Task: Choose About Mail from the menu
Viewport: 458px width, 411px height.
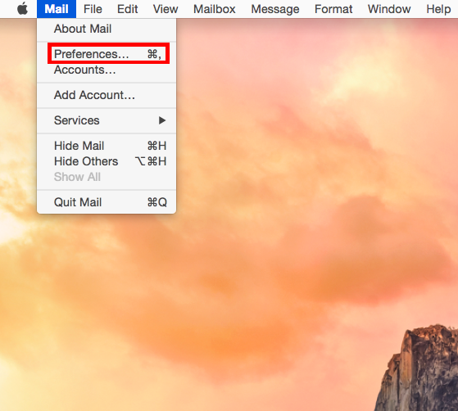Action: click(107, 29)
